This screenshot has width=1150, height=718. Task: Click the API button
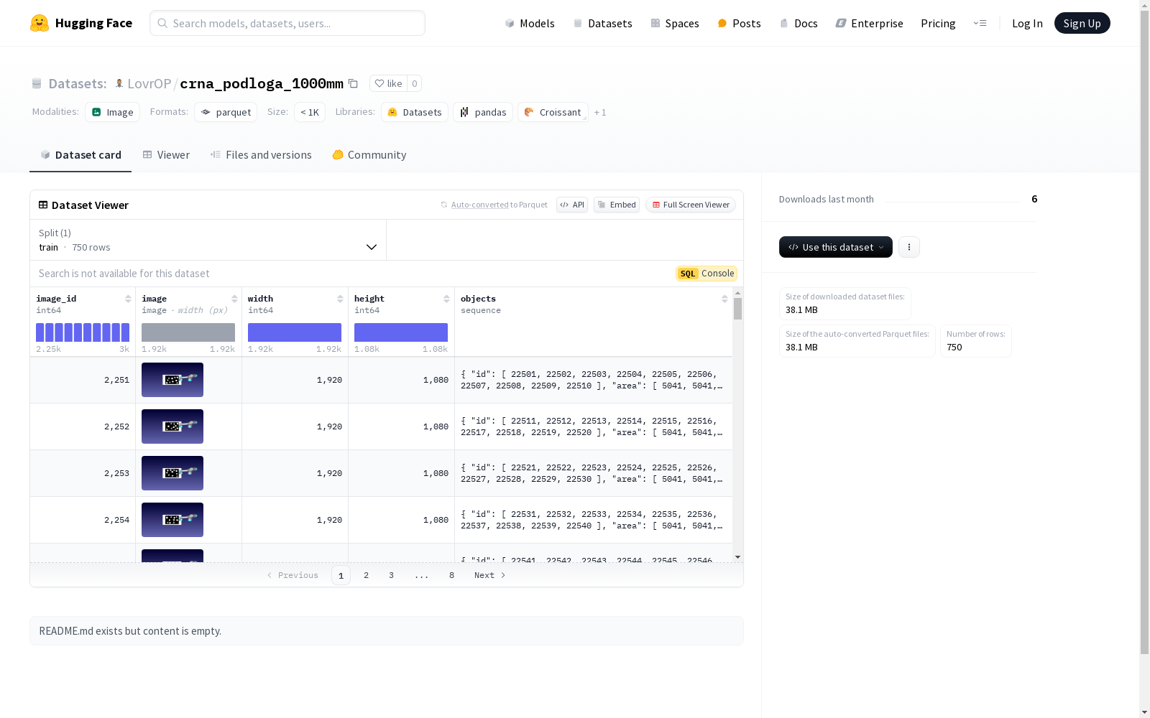(x=572, y=205)
